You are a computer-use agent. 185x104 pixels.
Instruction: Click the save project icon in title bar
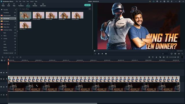164,1
